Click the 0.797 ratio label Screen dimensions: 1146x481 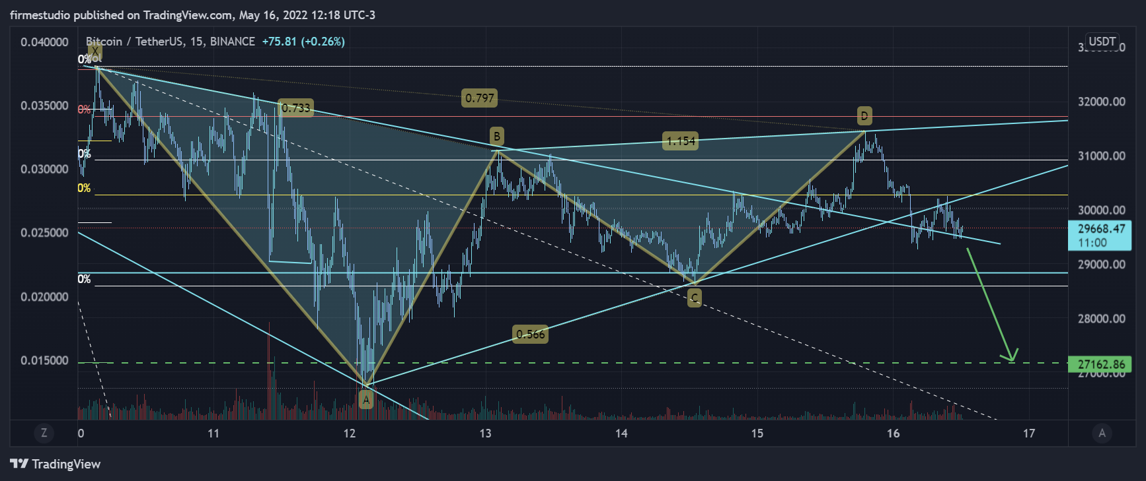click(479, 98)
